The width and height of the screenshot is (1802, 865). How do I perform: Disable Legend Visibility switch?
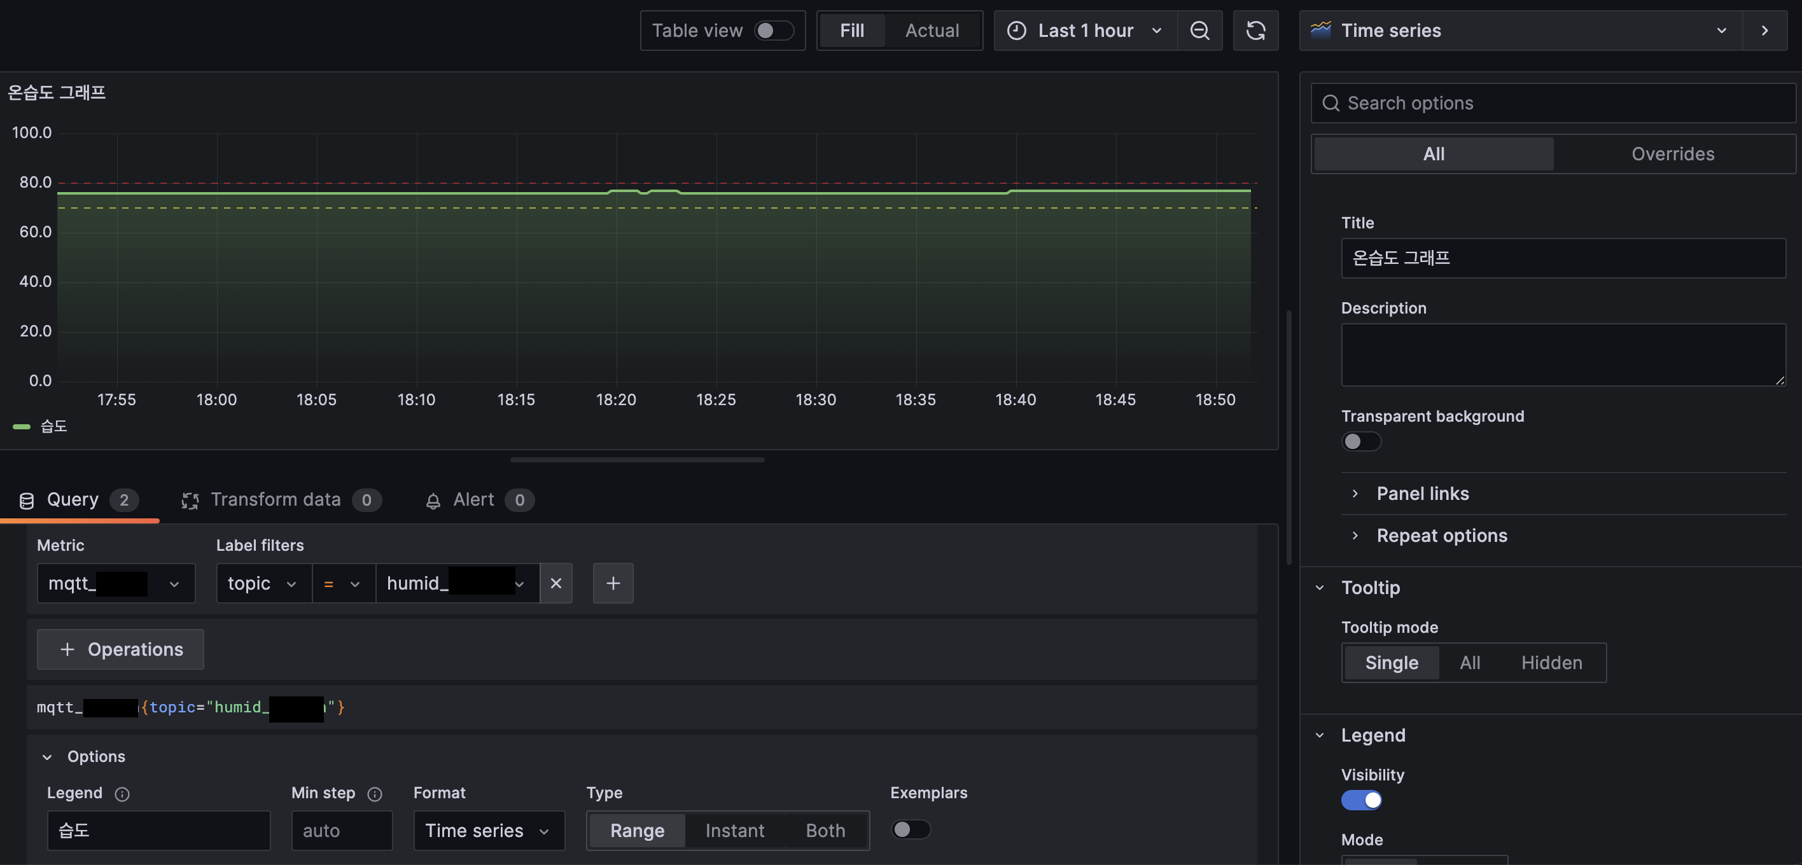[x=1360, y=800]
